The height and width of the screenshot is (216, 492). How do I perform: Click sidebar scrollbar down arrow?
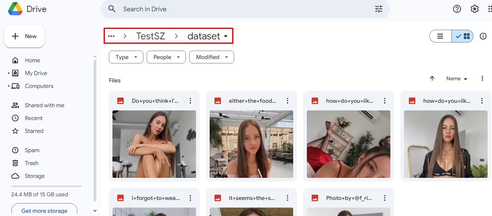point(95,210)
